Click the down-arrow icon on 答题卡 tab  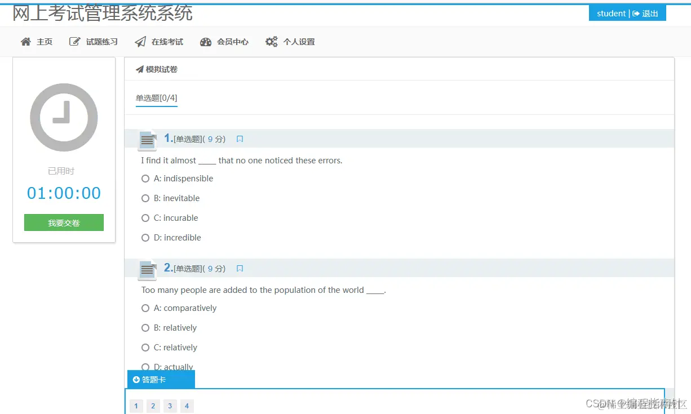[x=136, y=380]
